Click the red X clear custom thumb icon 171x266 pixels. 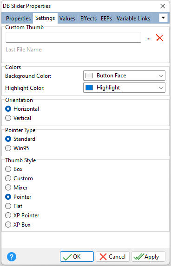[x=159, y=38]
